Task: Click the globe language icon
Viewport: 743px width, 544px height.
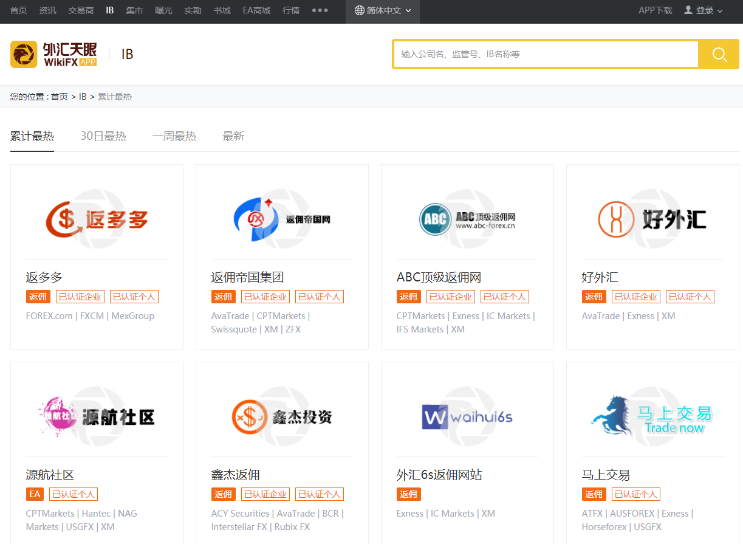Action: [360, 10]
